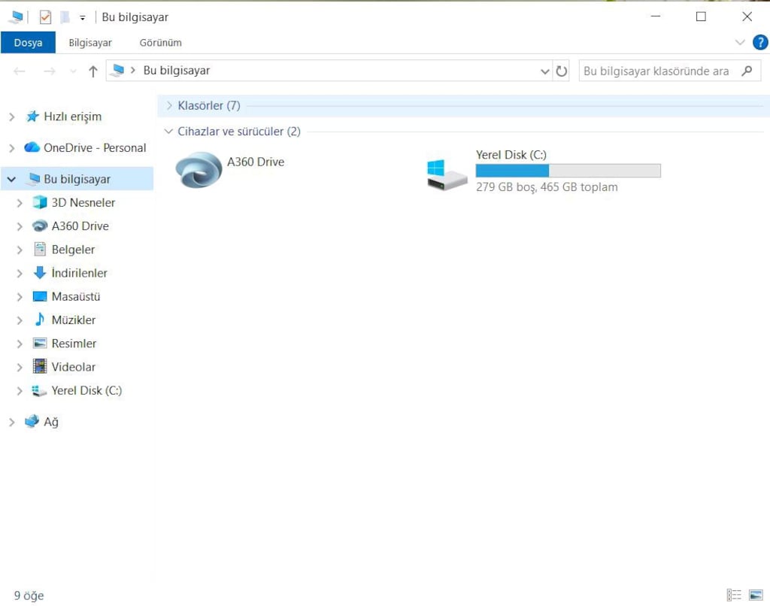Collapse the Cihazlar ve sürücüler group
This screenshot has height=606, width=770.
tap(168, 131)
